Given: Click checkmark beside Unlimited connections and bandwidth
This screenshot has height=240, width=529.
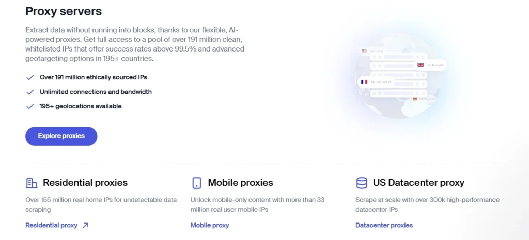Looking at the screenshot, I should (x=30, y=92).
